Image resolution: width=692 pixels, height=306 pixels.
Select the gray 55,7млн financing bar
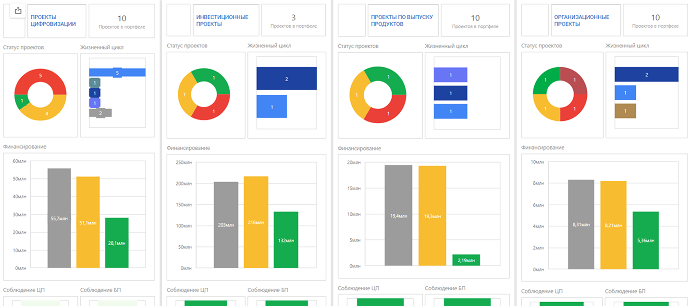pos(59,218)
